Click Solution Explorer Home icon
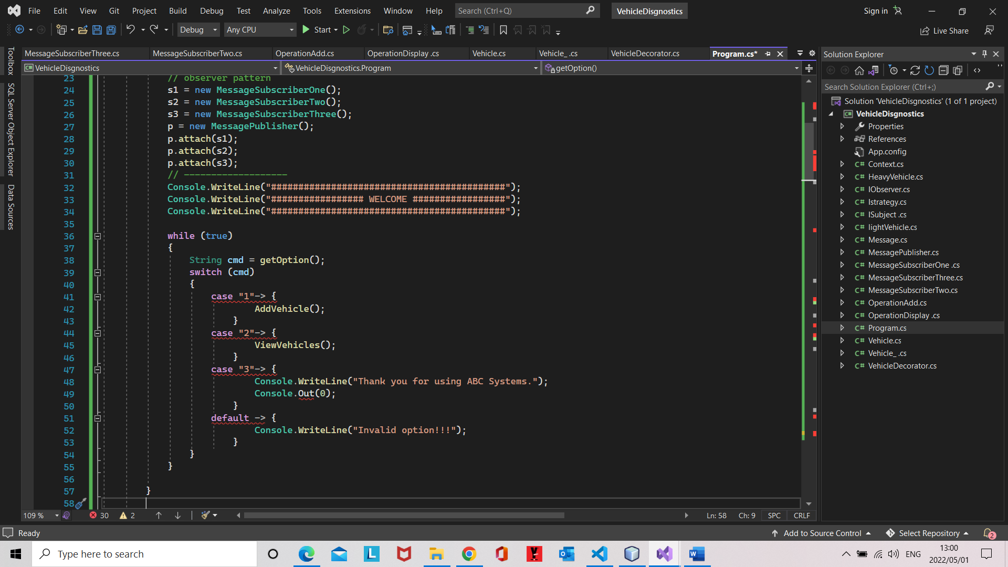1008x567 pixels. pyautogui.click(x=859, y=70)
